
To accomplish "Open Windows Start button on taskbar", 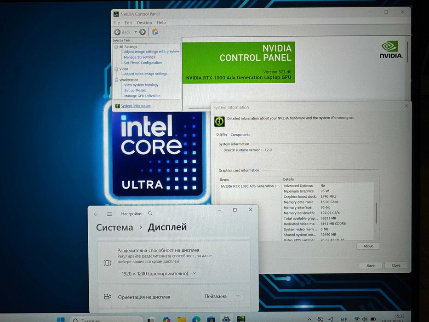I will click(61, 320).
